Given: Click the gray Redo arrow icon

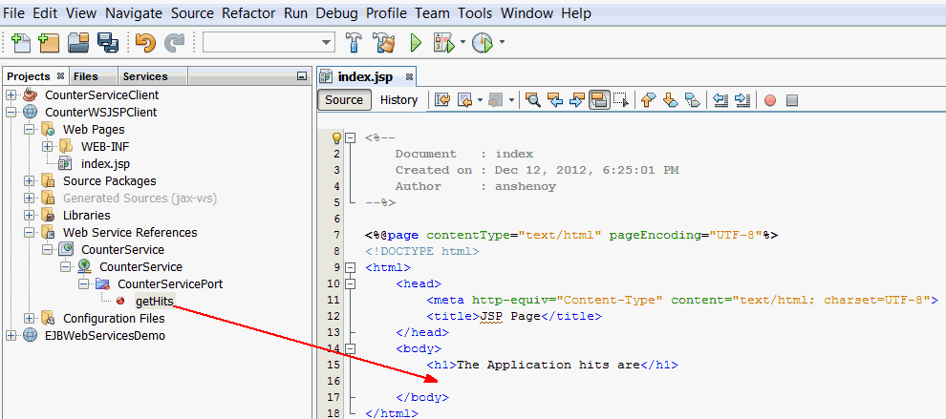Looking at the screenshot, I should (175, 42).
